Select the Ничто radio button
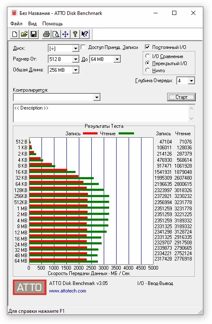Viewport: 212px width, 324px height. pos(147,70)
